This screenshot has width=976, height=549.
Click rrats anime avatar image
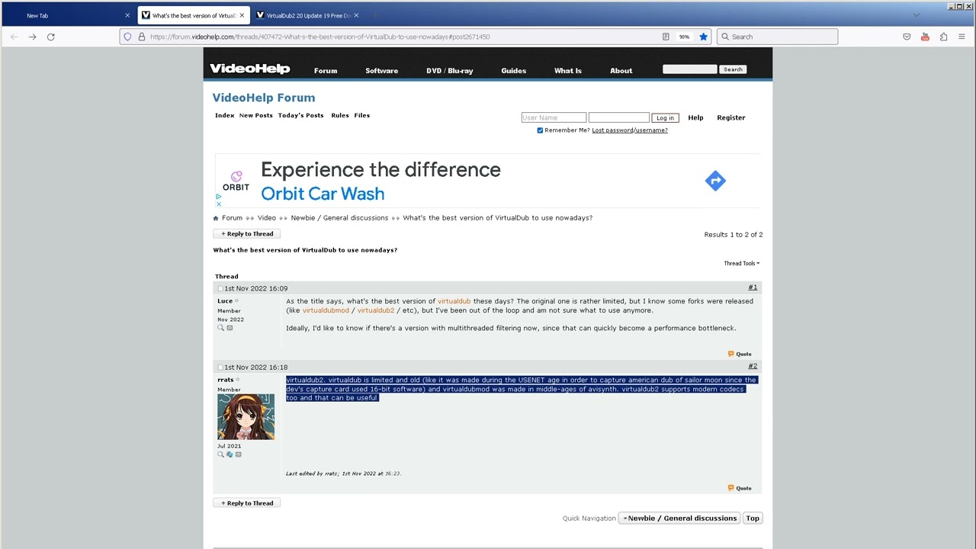(246, 417)
